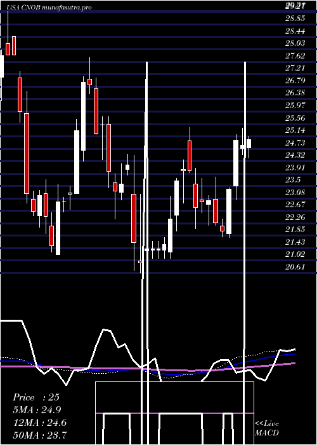The width and height of the screenshot is (317, 445).
Task: Click the '12MA : 24.6' readout
Action: tap(40, 423)
